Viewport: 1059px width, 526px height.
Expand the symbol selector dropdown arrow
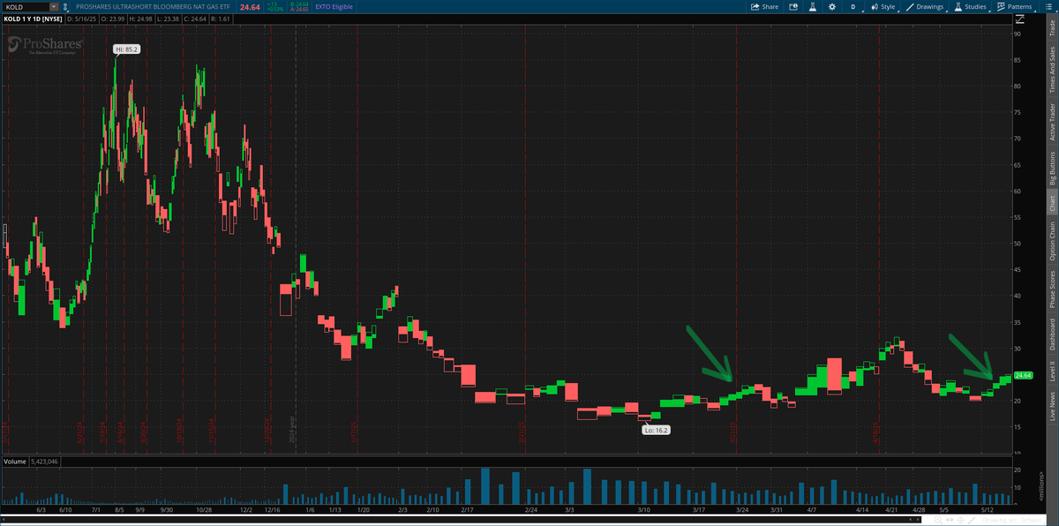(54, 7)
